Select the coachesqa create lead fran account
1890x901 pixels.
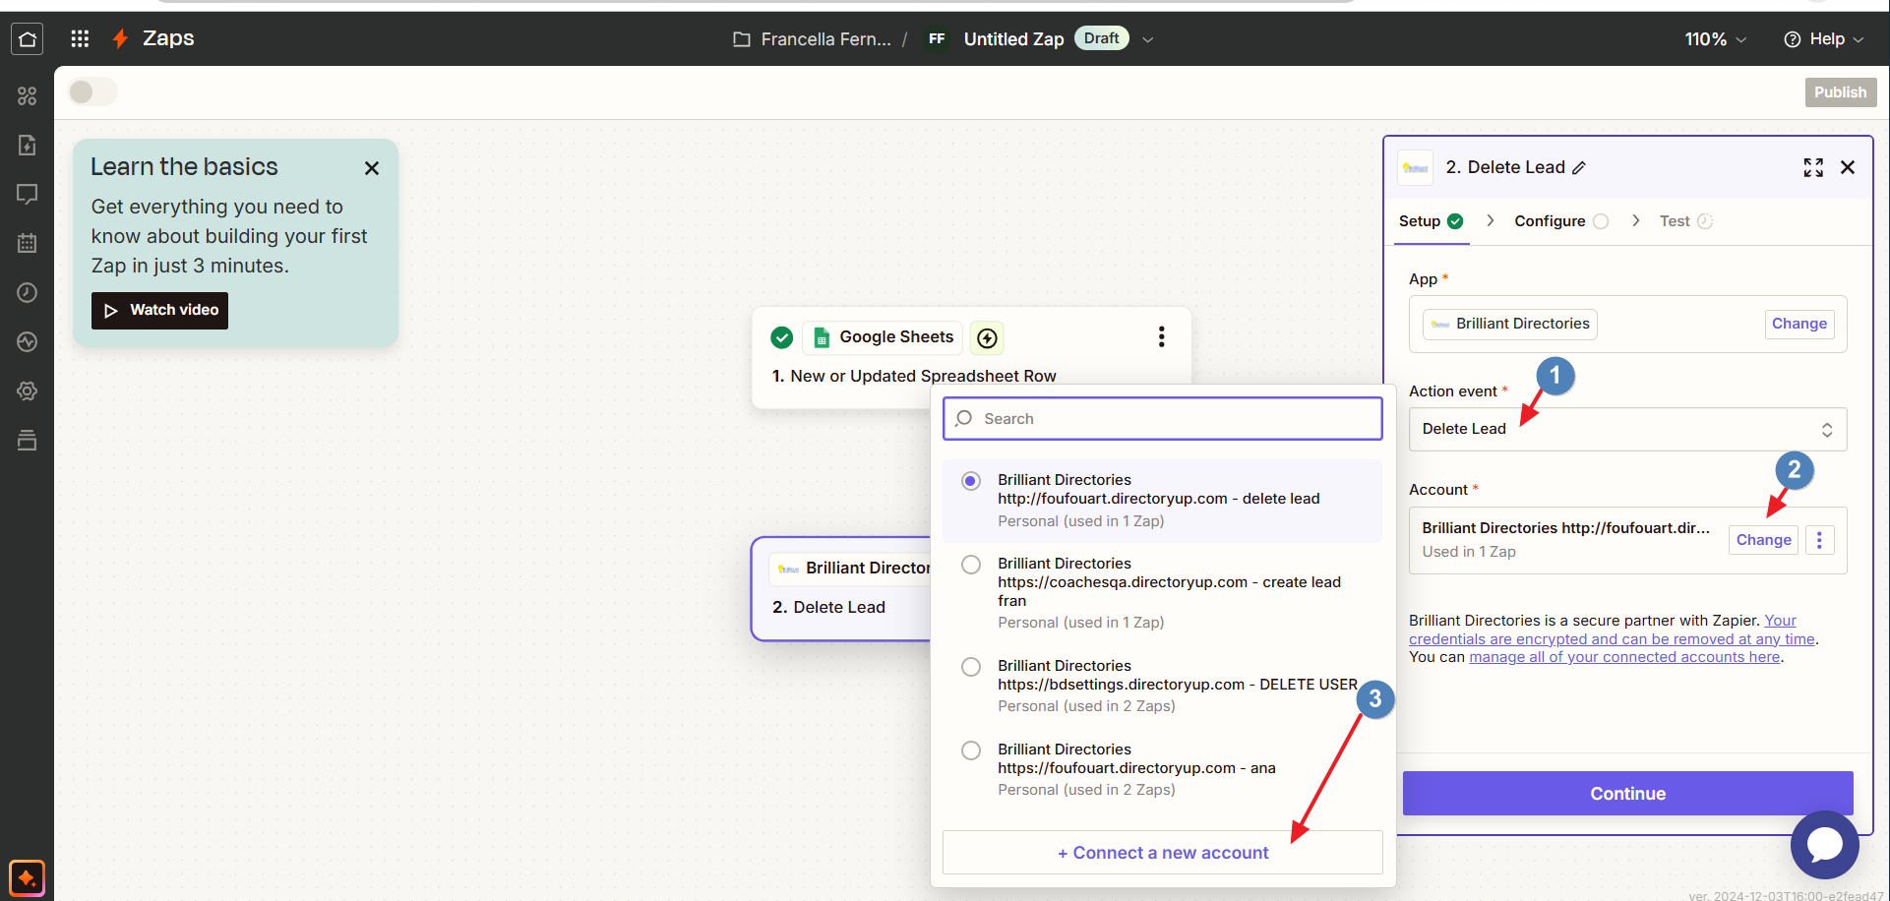(1162, 592)
